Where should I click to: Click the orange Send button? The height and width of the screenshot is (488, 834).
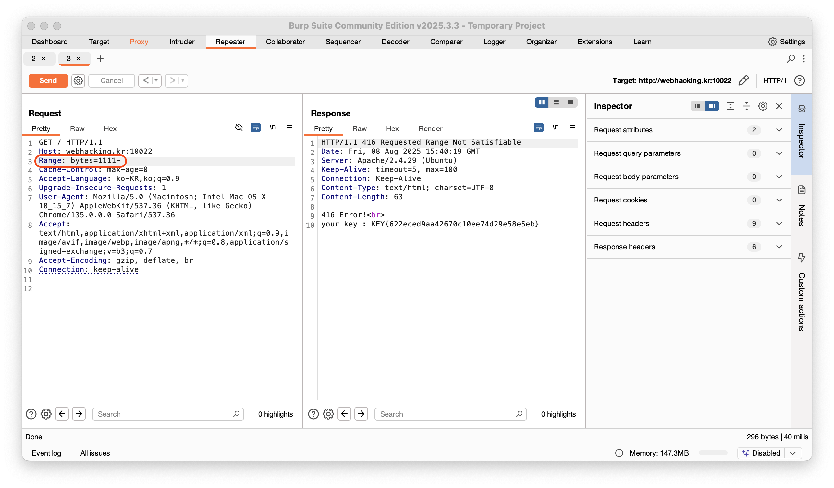click(48, 80)
